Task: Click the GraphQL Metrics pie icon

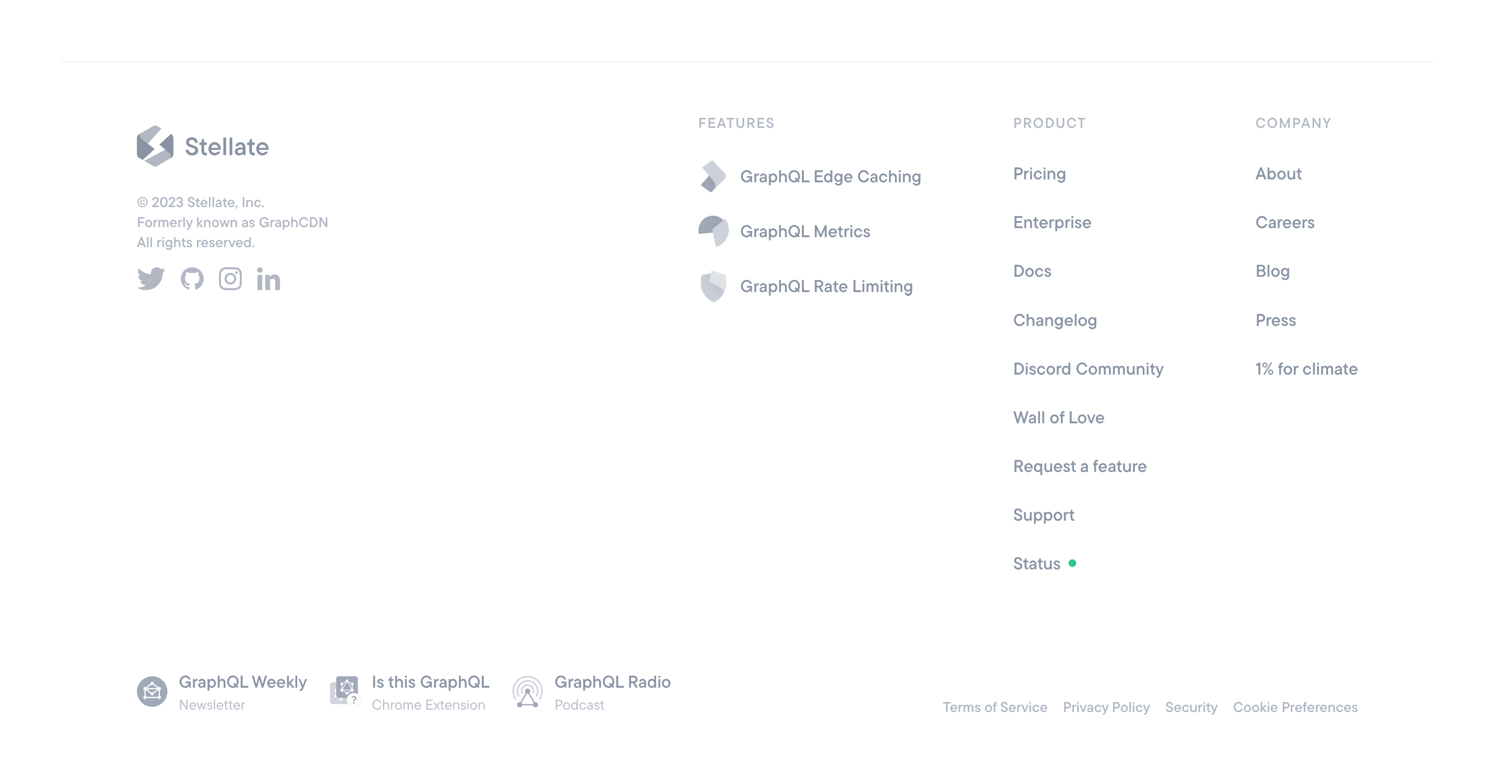Action: tap(713, 231)
